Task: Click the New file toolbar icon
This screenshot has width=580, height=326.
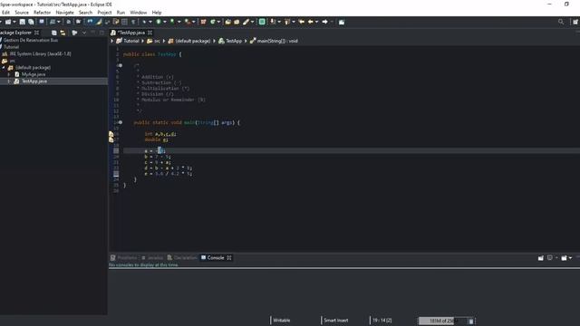Action: pyautogui.click(x=8, y=22)
